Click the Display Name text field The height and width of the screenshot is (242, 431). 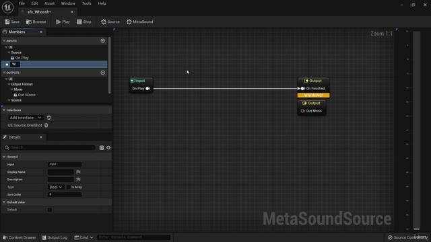coord(61,172)
